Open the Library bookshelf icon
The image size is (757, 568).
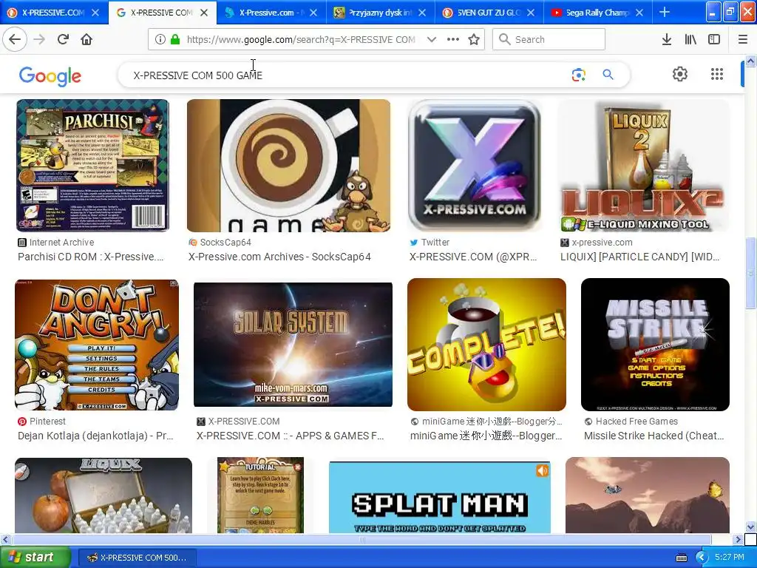pos(690,40)
